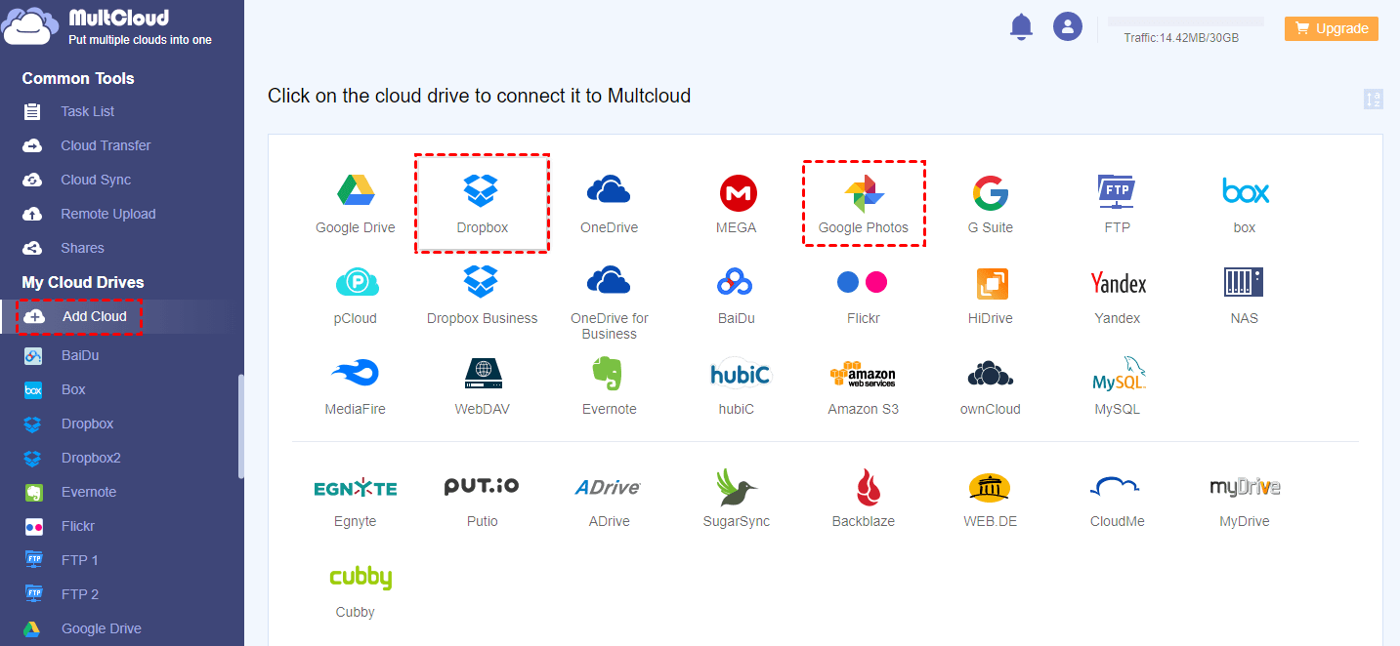This screenshot has width=1400, height=646.
Task: Connect via WebDAV icon
Action: point(482,373)
